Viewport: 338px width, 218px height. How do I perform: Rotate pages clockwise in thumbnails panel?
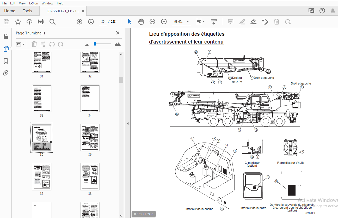tap(61, 44)
